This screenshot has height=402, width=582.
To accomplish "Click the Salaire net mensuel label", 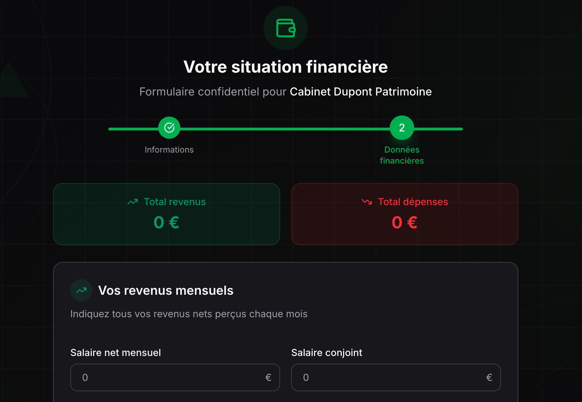I will coord(116,353).
